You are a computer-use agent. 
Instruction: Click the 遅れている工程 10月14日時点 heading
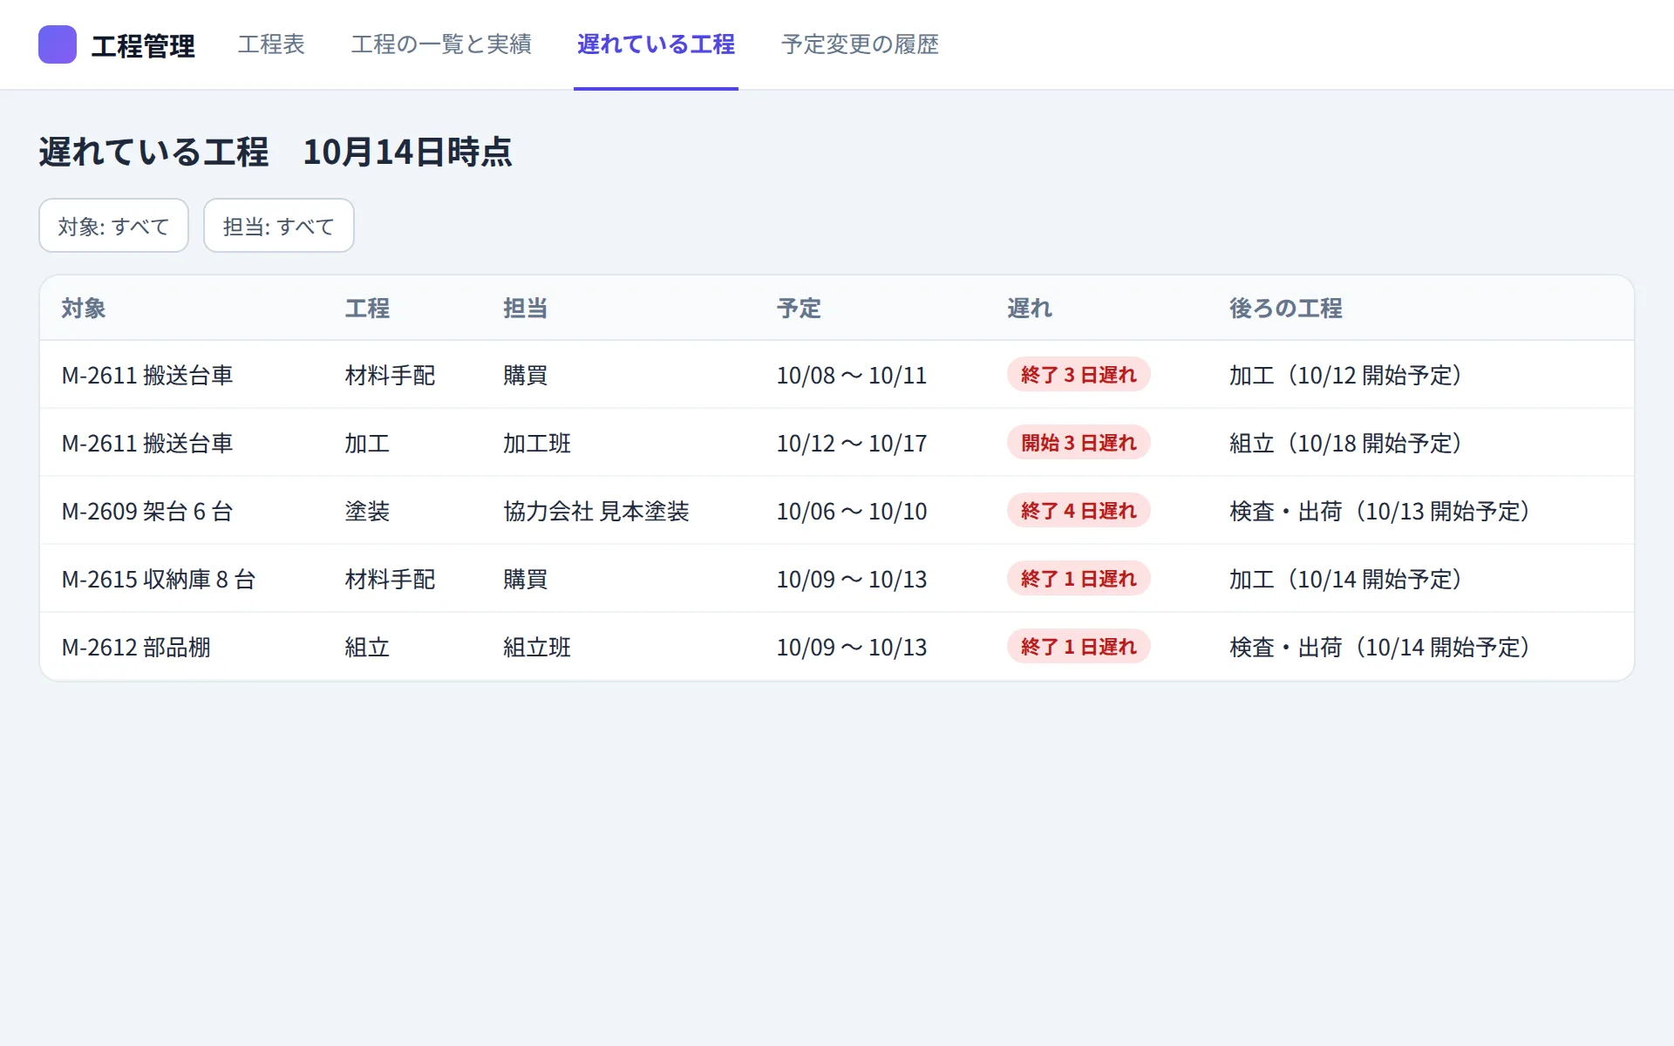(276, 152)
